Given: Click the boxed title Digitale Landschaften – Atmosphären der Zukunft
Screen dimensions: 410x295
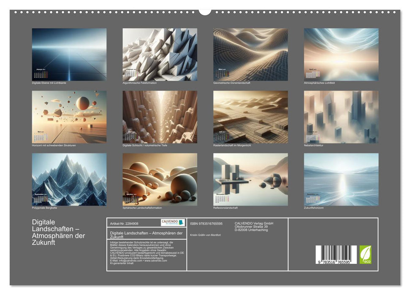Looking at the screenshot, I should pyautogui.click(x=147, y=235).
